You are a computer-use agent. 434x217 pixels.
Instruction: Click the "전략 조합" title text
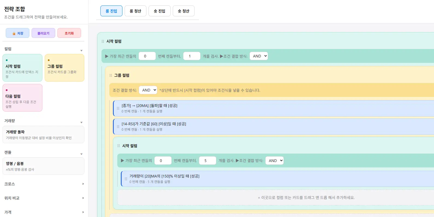(x=15, y=9)
